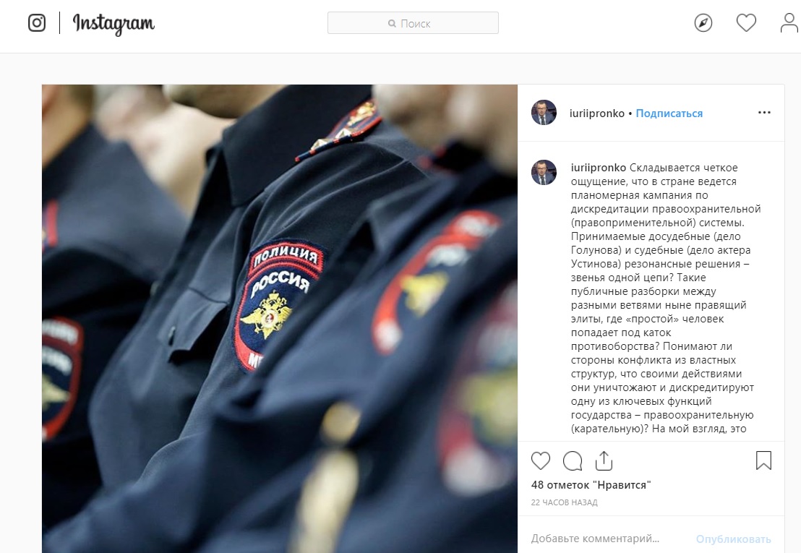Like the post with heart icon
Screen dimensions: 801x553
(x=541, y=460)
